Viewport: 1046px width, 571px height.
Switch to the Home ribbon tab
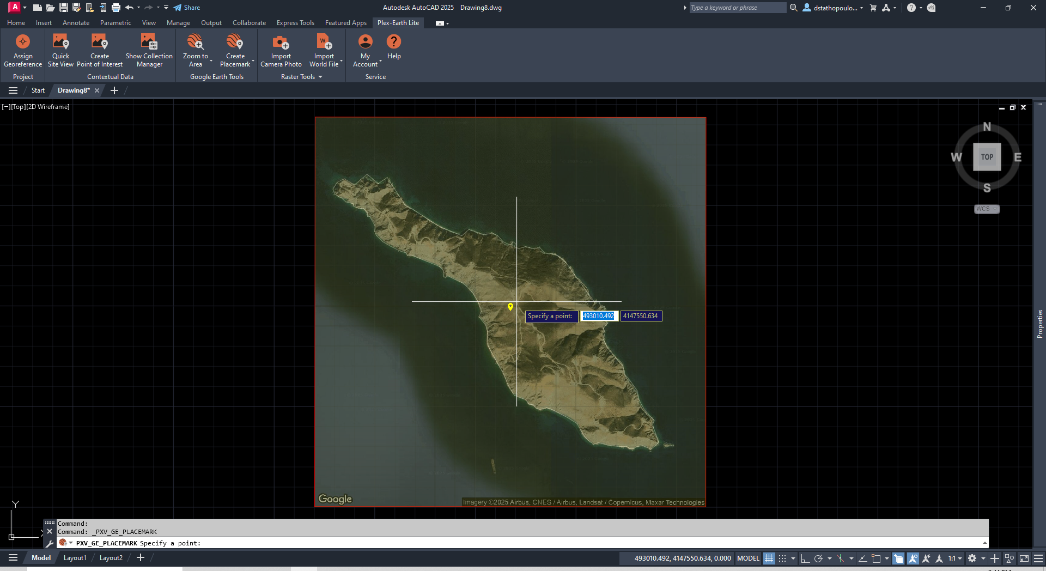(16, 23)
